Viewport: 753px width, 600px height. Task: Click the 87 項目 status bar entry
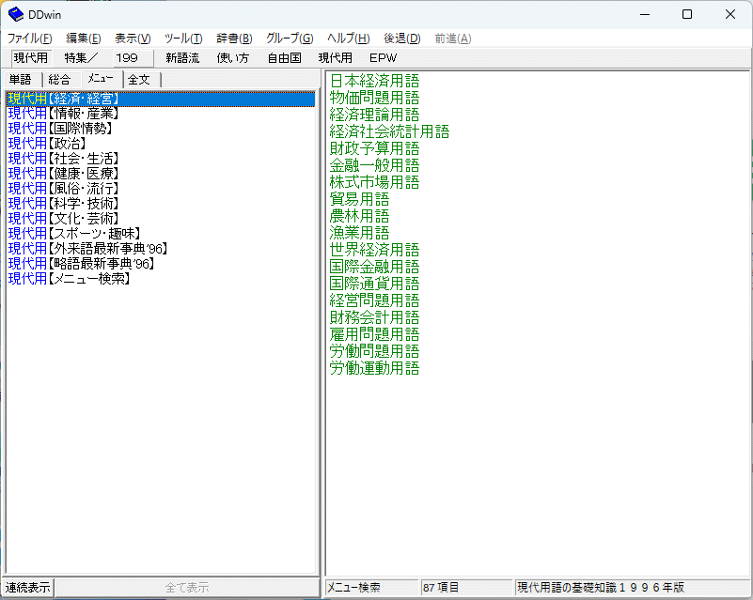click(466, 588)
